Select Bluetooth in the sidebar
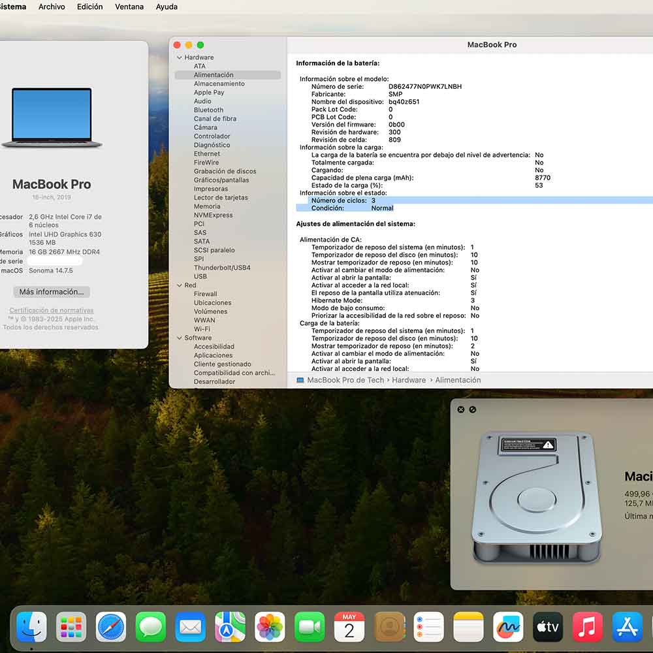This screenshot has width=653, height=653. [x=209, y=110]
